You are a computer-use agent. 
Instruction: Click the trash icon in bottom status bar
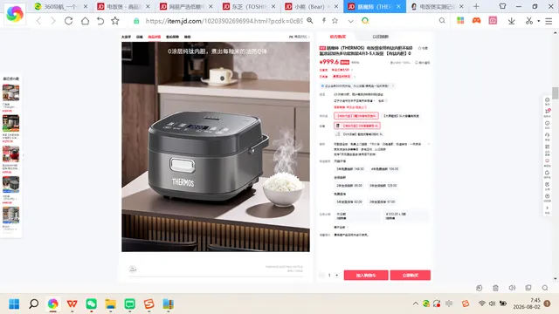pos(495,288)
